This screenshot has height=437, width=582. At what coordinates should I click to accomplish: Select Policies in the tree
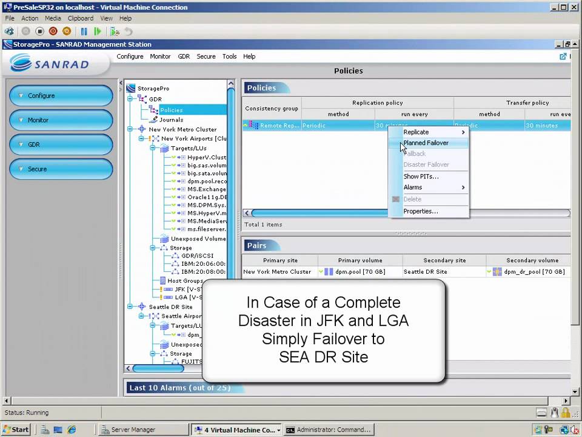click(x=172, y=110)
